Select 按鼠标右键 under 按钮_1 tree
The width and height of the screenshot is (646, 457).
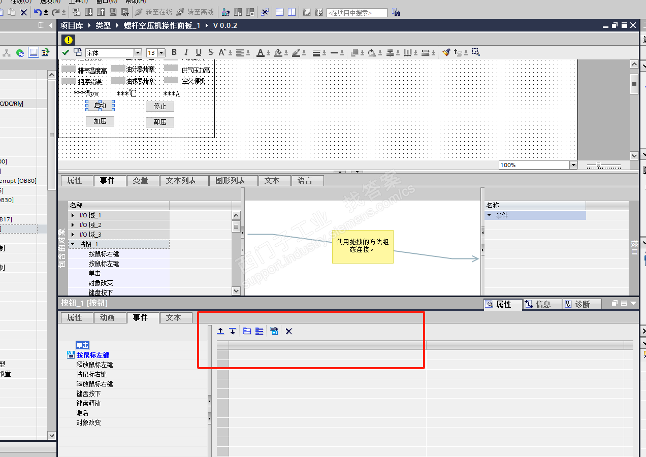(104, 254)
